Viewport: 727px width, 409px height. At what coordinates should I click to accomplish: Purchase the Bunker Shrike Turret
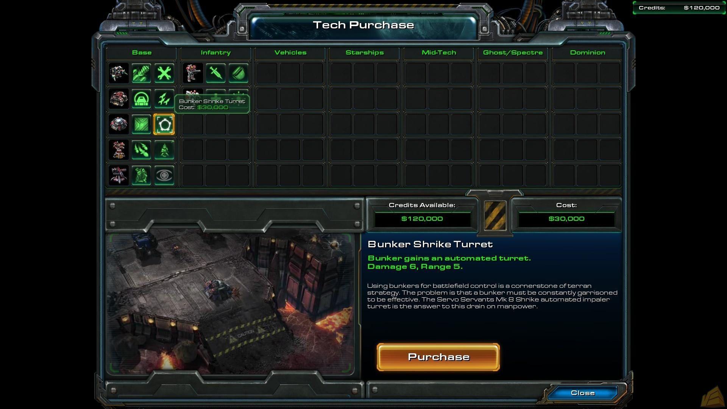pyautogui.click(x=438, y=357)
